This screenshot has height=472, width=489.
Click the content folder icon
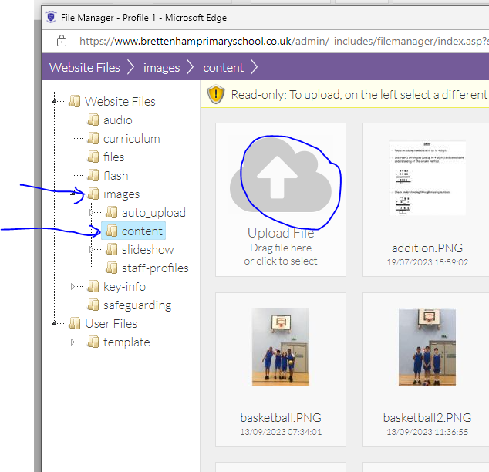pos(111,231)
